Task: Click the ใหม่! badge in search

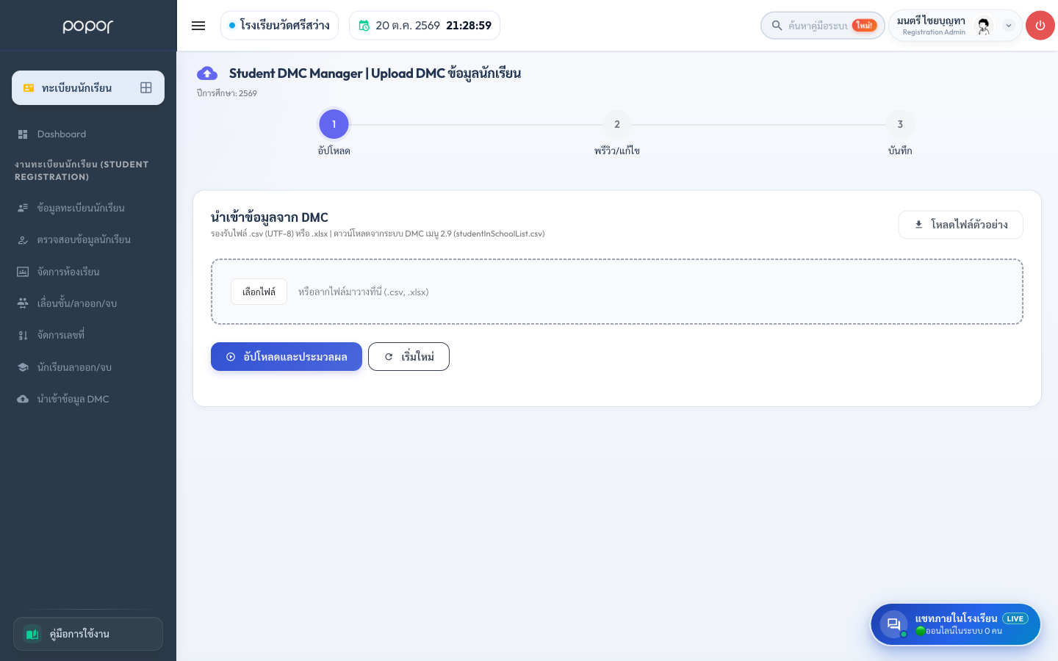Action: [865, 26]
